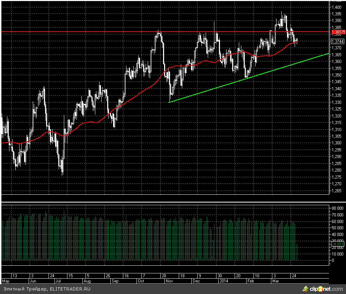Click the current price 1.3744 tag
346x294 pixels.
[338, 41]
